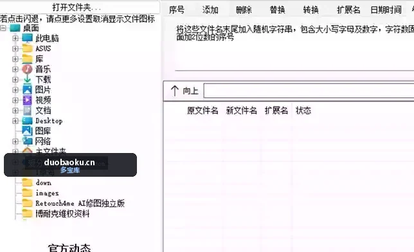The width and height of the screenshot is (414, 252).
Task: Click the ASUS folder icon
Action: point(27,49)
